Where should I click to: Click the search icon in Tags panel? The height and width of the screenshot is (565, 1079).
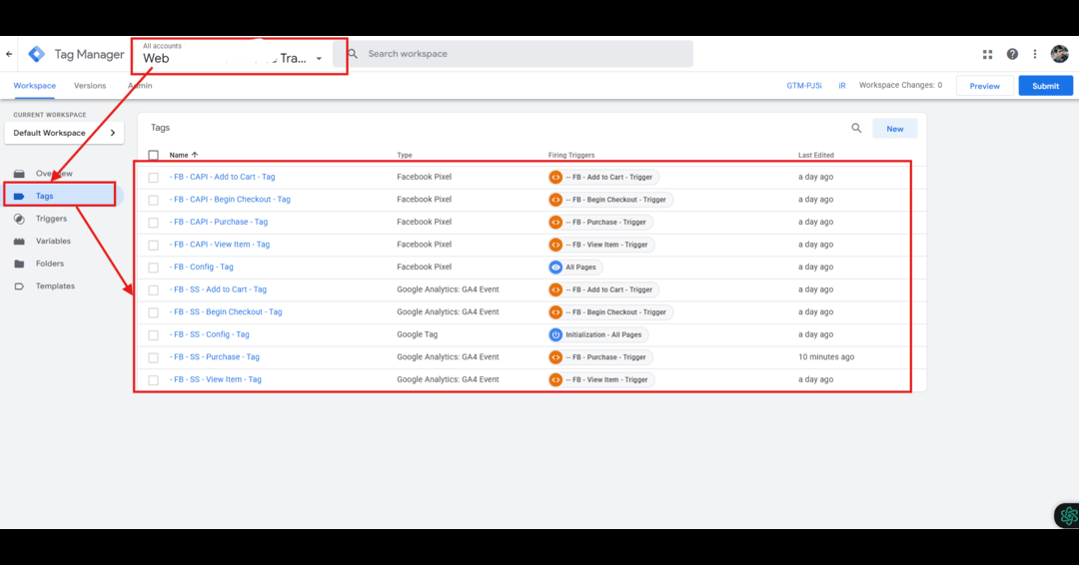856,128
